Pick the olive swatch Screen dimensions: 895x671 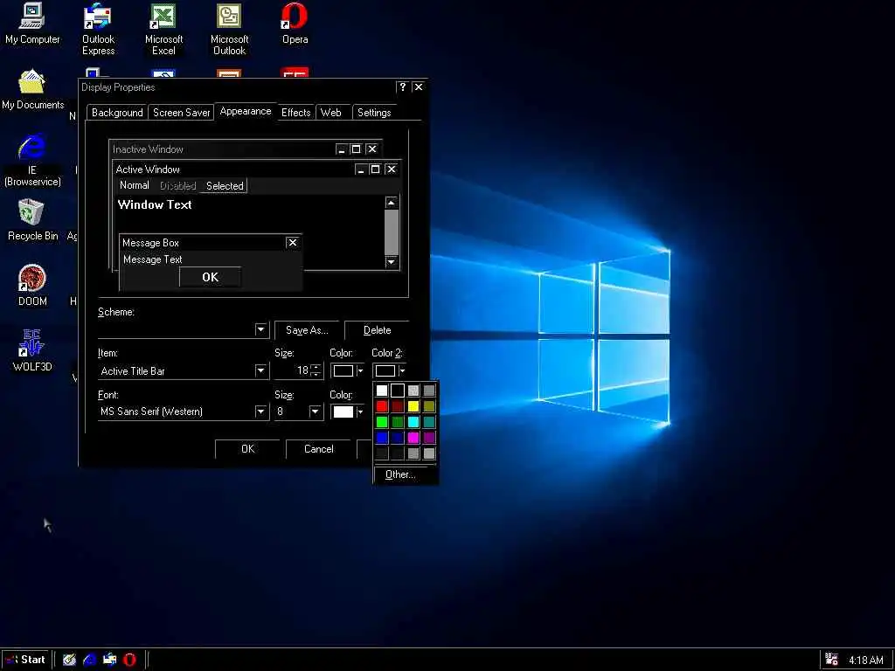coord(429,406)
